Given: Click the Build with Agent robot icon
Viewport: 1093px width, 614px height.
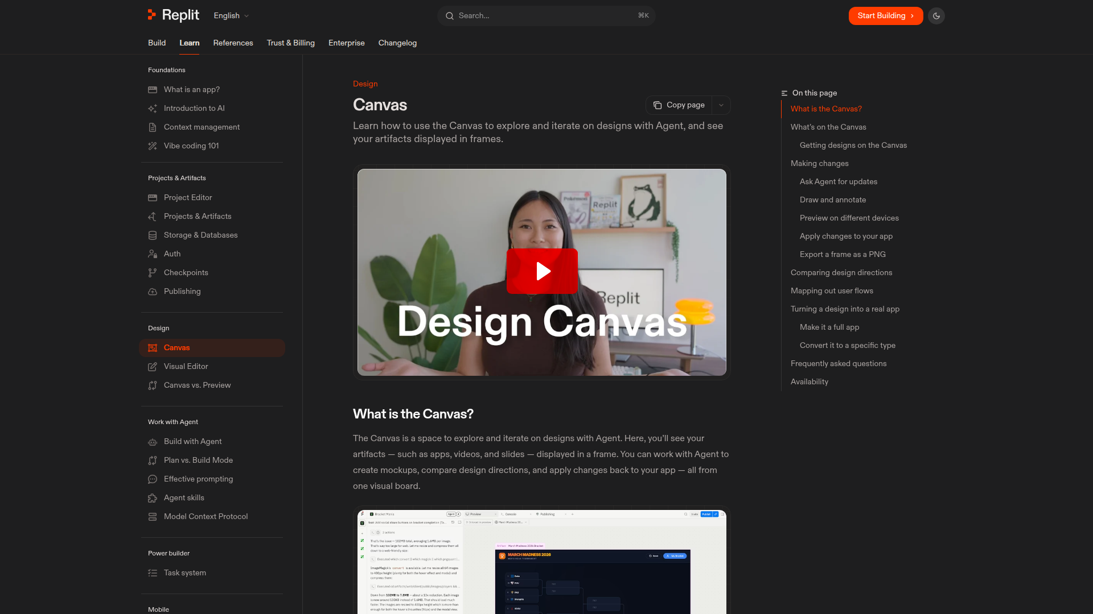Looking at the screenshot, I should pyautogui.click(x=153, y=442).
